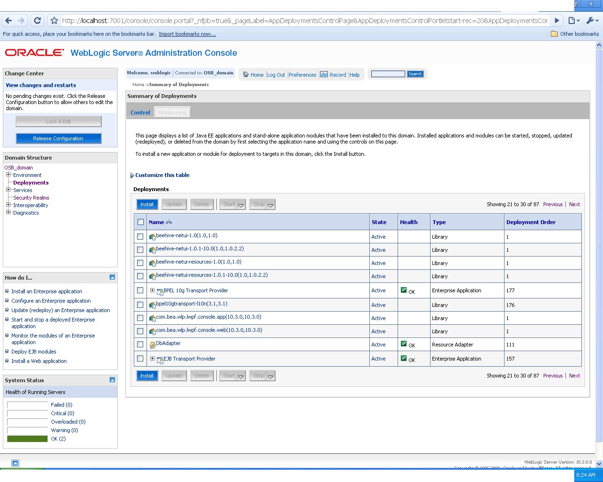Click the Warning (0) health bar
Viewport: 603px width, 482px height.
pyautogui.click(x=27, y=430)
